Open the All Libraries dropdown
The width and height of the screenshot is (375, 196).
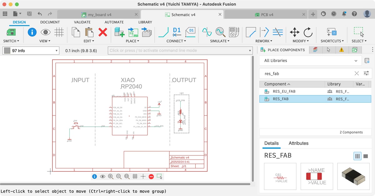pos(311,61)
